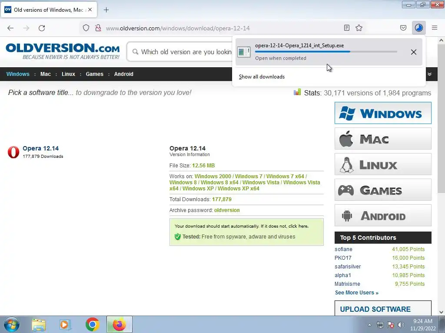Screen dimensions: 445x333
Task: Open the Opera 12.14 title link
Action: [x=40, y=148]
